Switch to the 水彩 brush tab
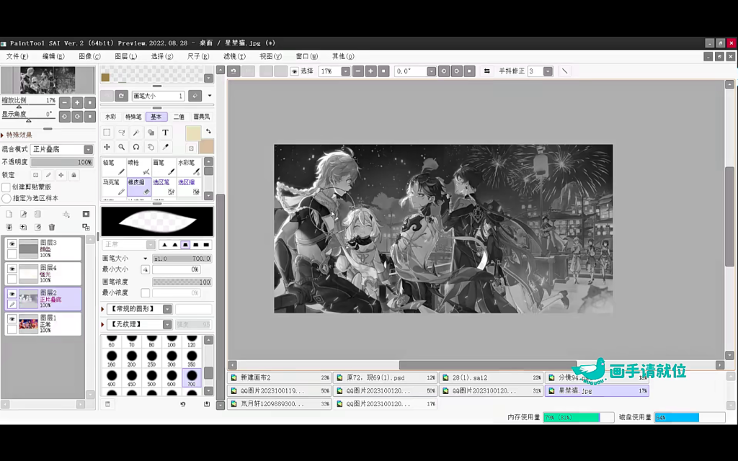This screenshot has width=738, height=461. (111, 117)
